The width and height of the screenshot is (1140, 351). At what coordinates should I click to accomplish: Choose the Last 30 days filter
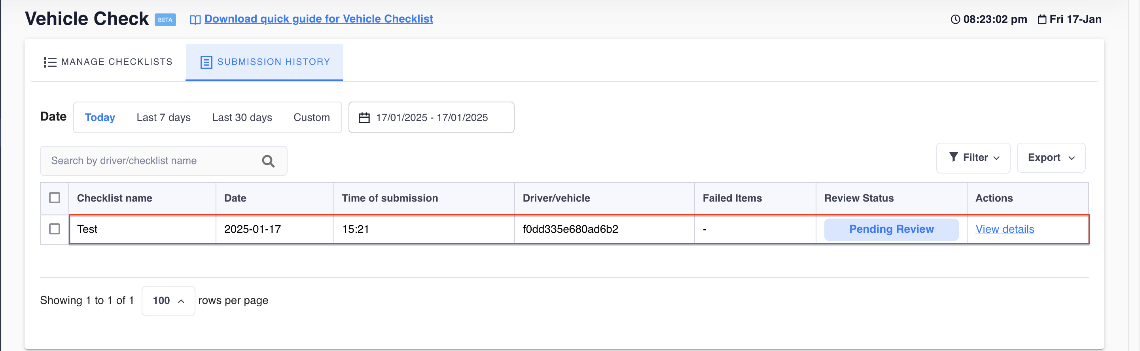point(242,117)
